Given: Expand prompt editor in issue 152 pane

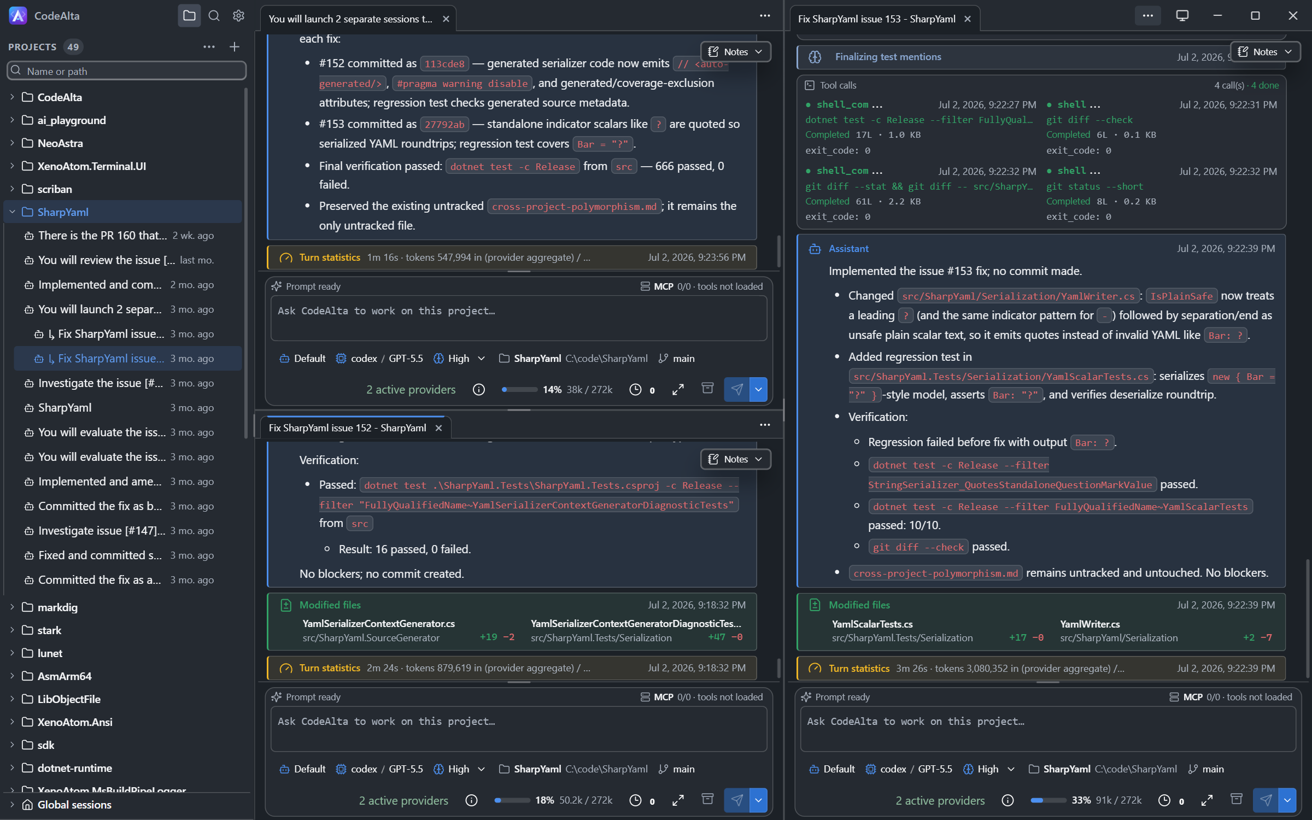Looking at the screenshot, I should pyautogui.click(x=678, y=800).
